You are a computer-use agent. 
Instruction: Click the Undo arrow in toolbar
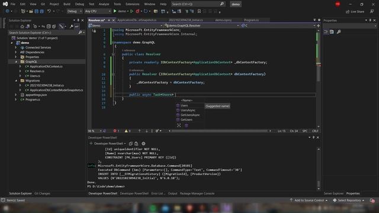click(49, 11)
